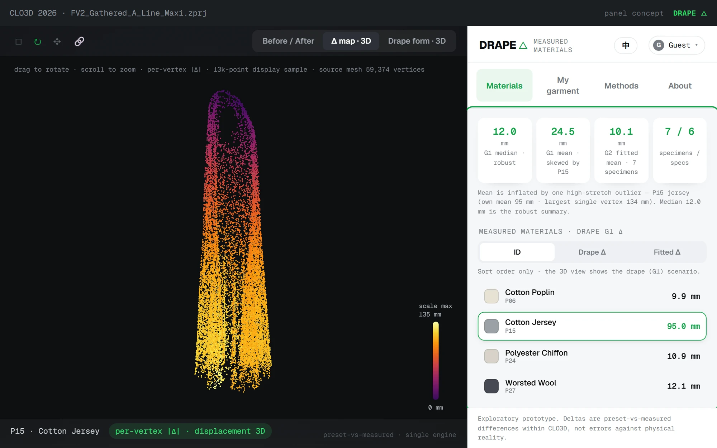Click the 7 / 6 specimens card

pos(680,150)
